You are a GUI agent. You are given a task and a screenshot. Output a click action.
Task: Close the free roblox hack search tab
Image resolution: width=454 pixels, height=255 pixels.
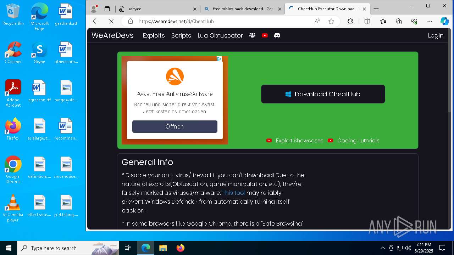pyautogui.click(x=279, y=9)
